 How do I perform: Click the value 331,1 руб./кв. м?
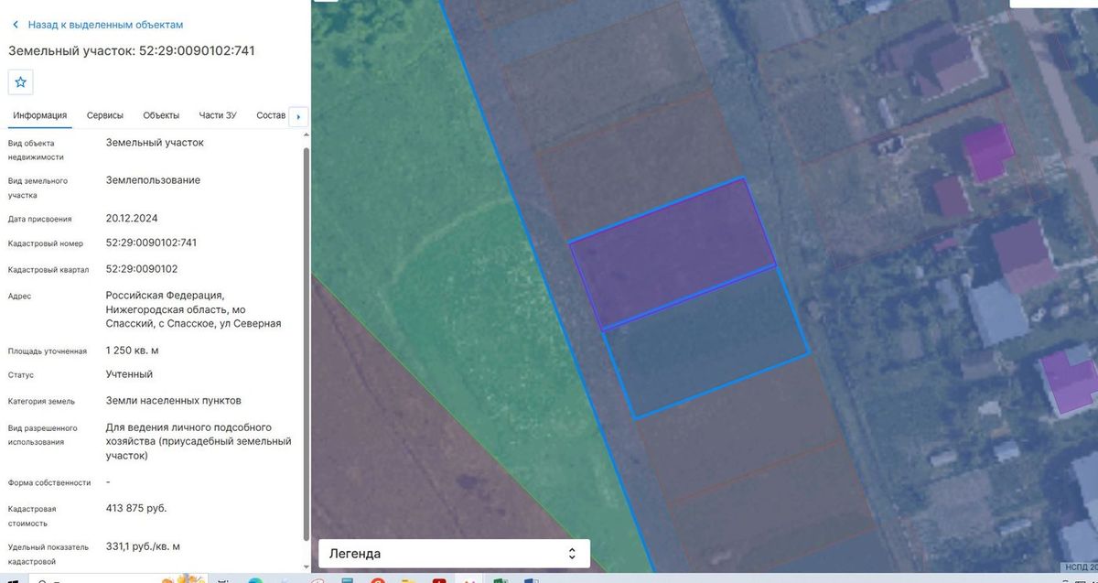pyautogui.click(x=143, y=546)
